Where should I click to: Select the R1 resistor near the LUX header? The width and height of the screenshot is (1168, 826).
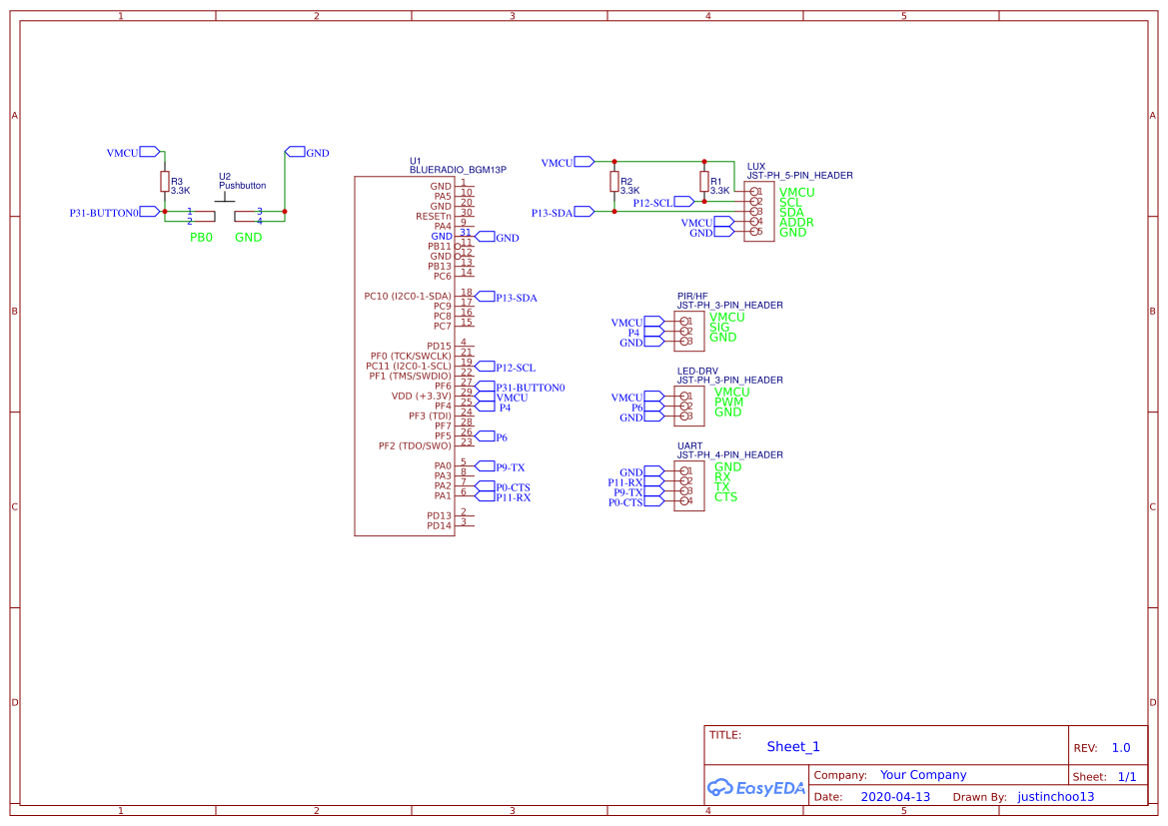coord(704,182)
